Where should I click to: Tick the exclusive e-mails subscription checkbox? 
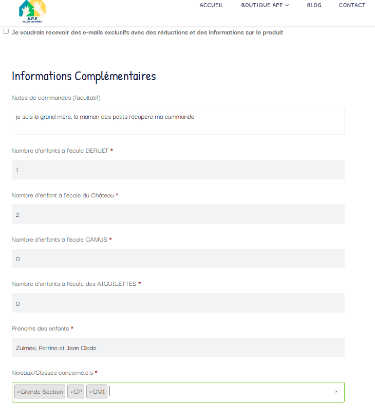pyautogui.click(x=6, y=31)
